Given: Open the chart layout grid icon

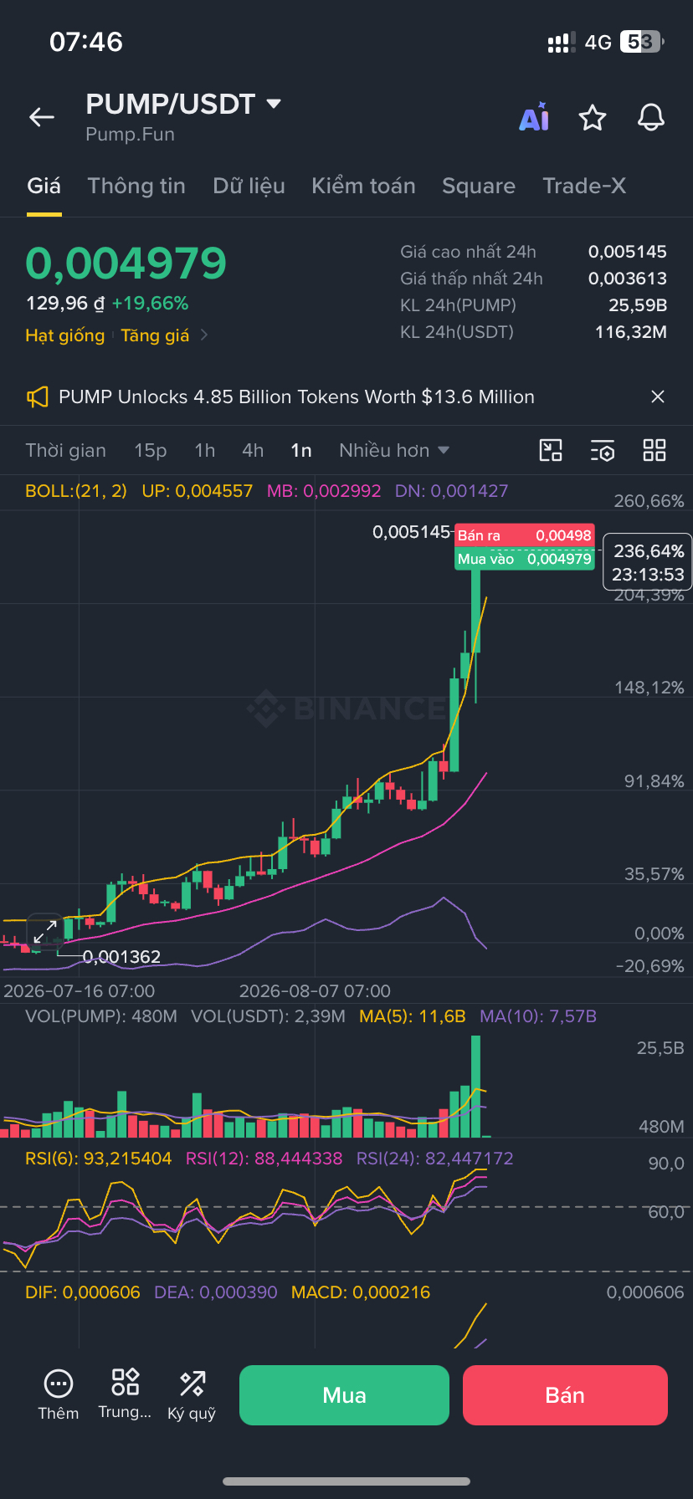Looking at the screenshot, I should (x=654, y=450).
